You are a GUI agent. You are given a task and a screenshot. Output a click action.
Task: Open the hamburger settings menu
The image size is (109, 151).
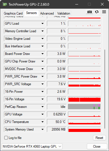[104, 12]
